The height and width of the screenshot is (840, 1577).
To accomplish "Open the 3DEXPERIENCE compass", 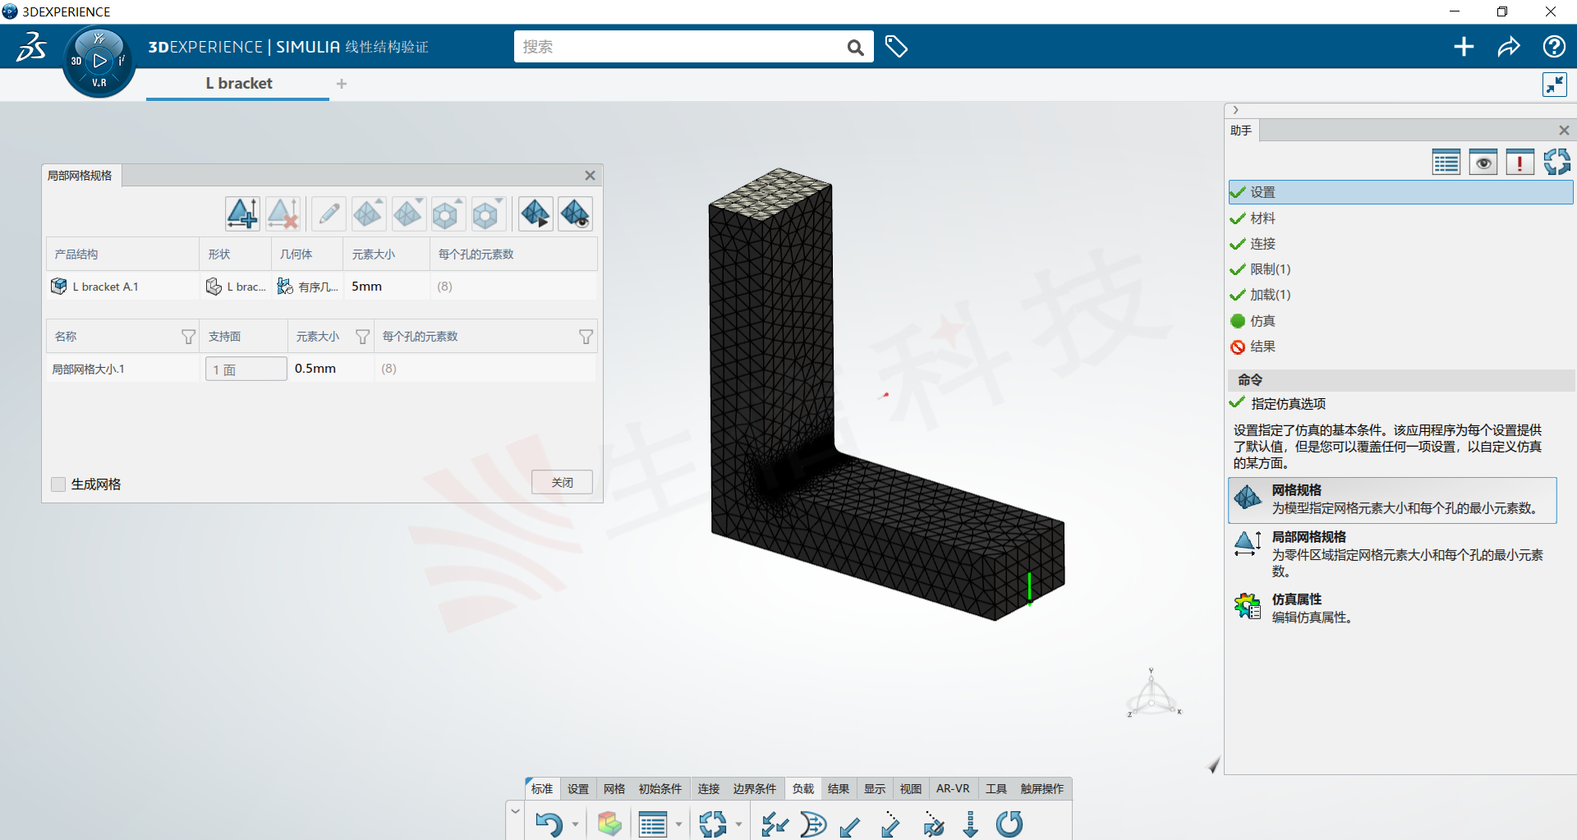I will coord(99,61).
